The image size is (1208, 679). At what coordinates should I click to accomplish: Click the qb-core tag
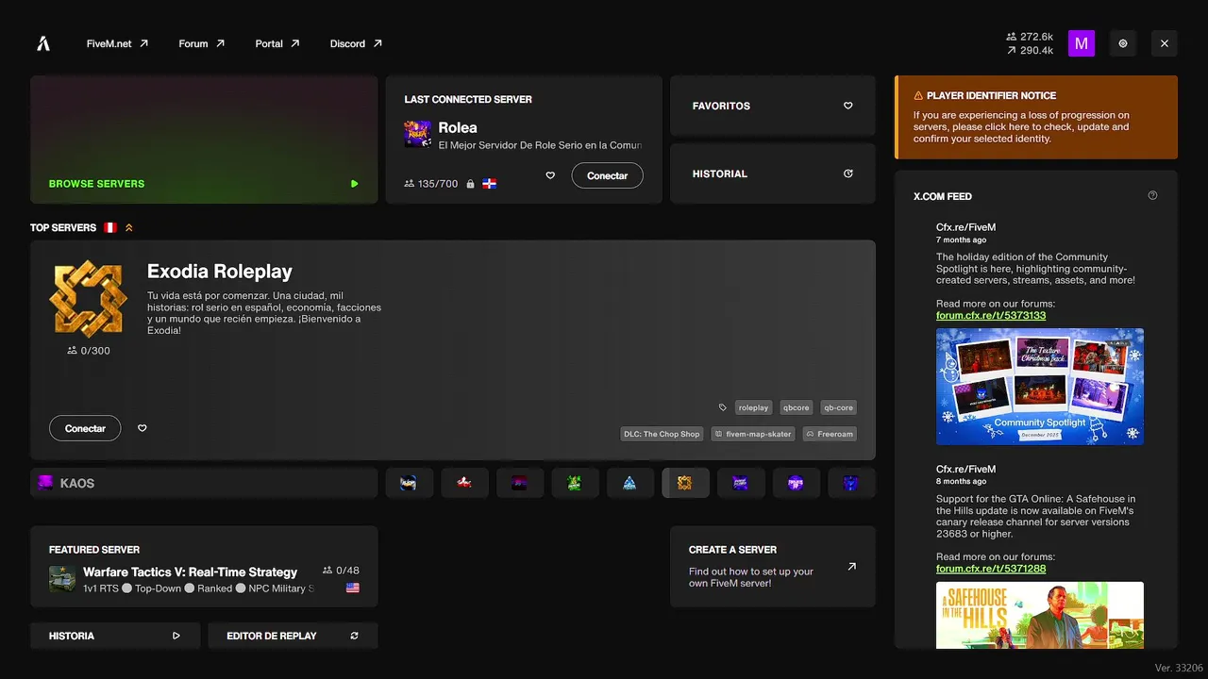click(x=838, y=407)
